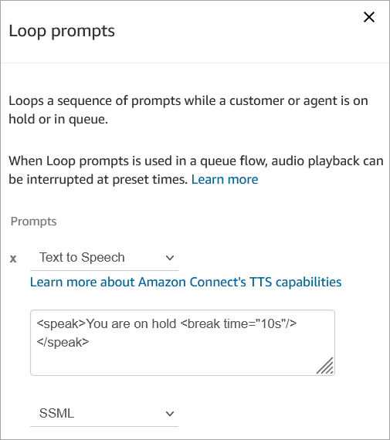
Task: Click the opening <speak> tag in text area
Action: click(x=61, y=323)
